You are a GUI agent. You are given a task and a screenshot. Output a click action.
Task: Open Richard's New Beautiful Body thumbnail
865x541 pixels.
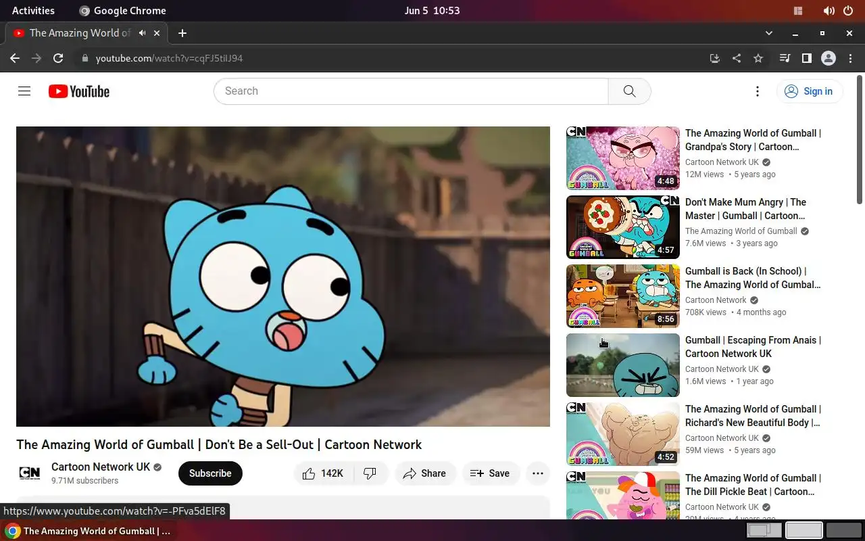623,434
